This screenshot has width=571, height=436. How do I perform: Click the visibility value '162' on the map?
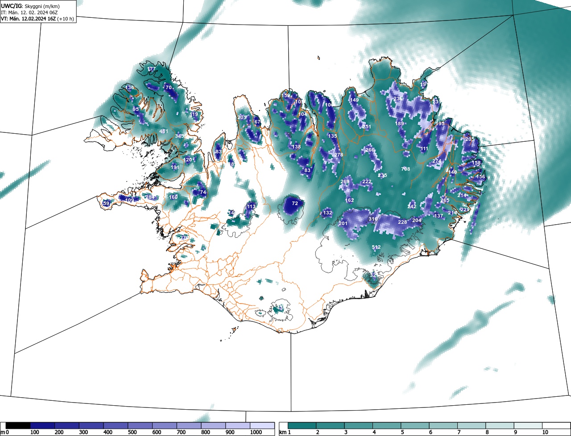(x=349, y=200)
